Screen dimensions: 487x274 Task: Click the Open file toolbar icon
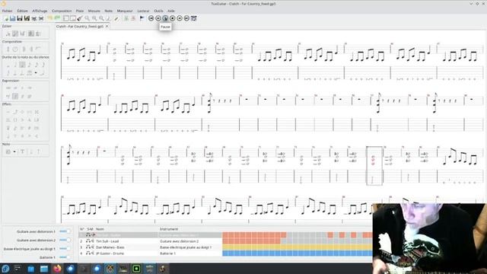point(12,18)
